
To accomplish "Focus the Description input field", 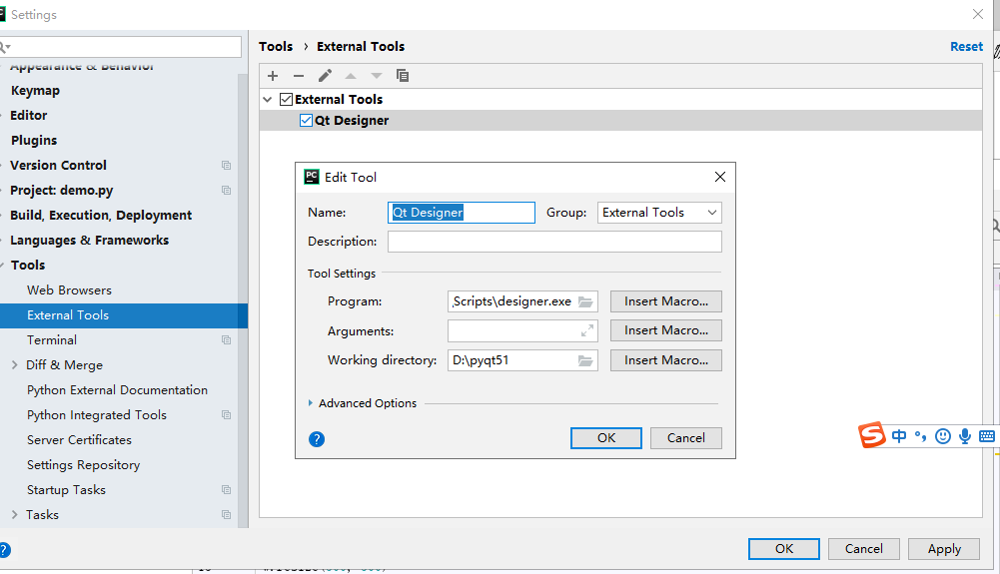I will pos(554,243).
